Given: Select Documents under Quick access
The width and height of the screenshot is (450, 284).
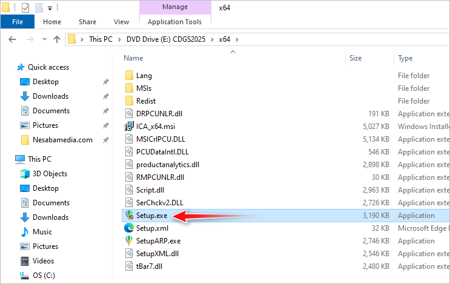Looking at the screenshot, I should (51, 111).
